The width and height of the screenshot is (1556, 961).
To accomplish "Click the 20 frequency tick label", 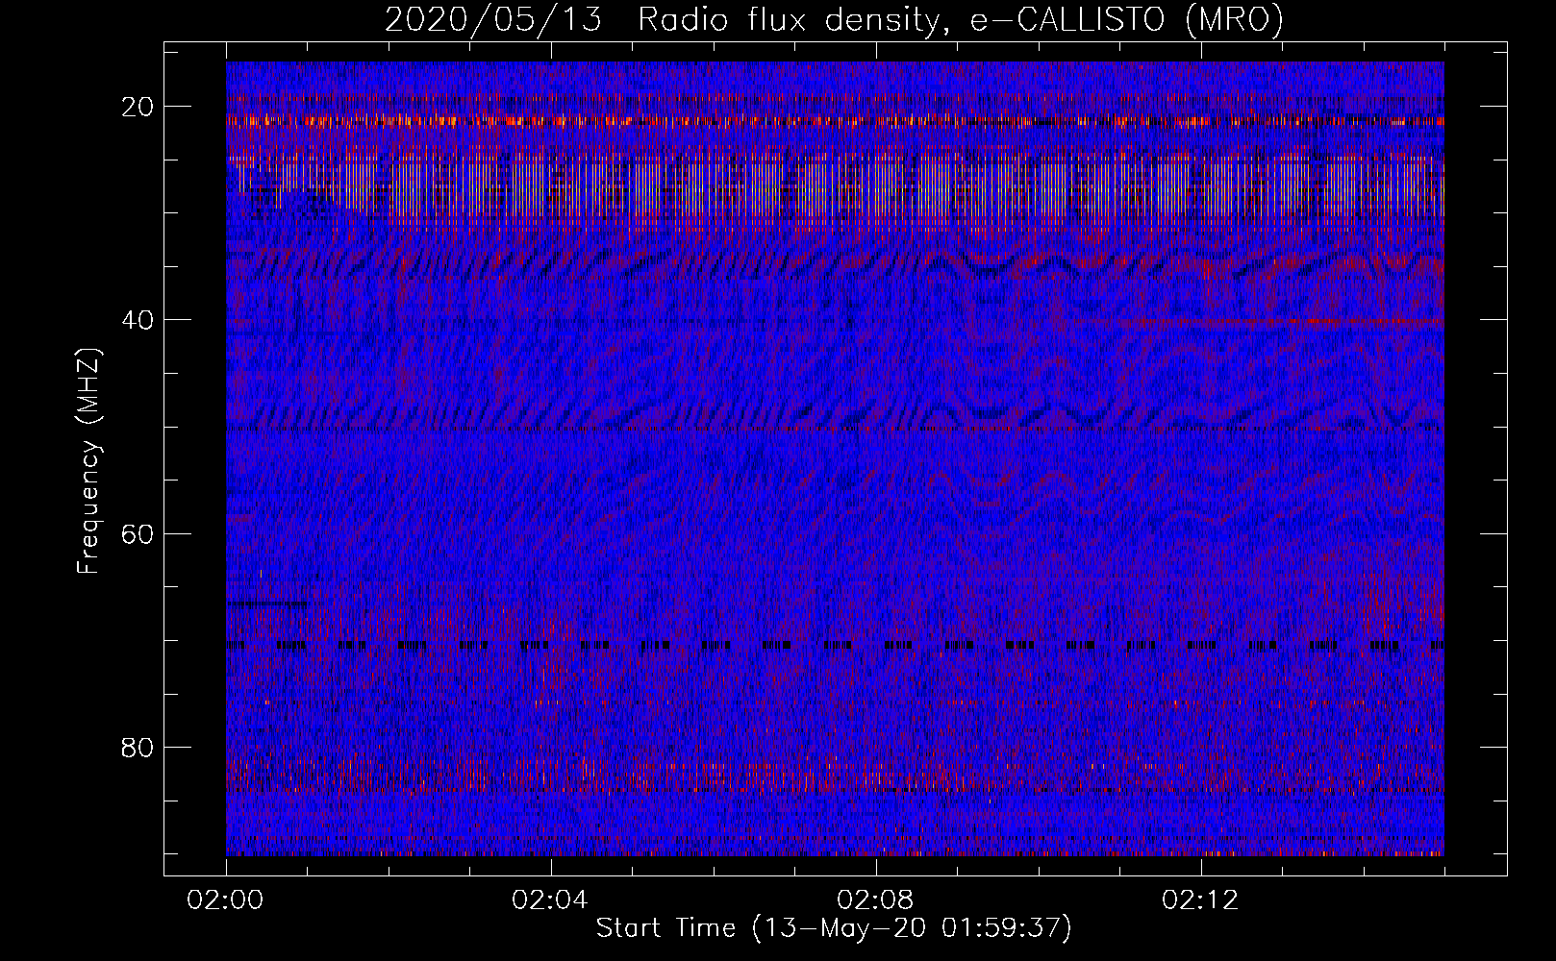I will click(x=138, y=107).
